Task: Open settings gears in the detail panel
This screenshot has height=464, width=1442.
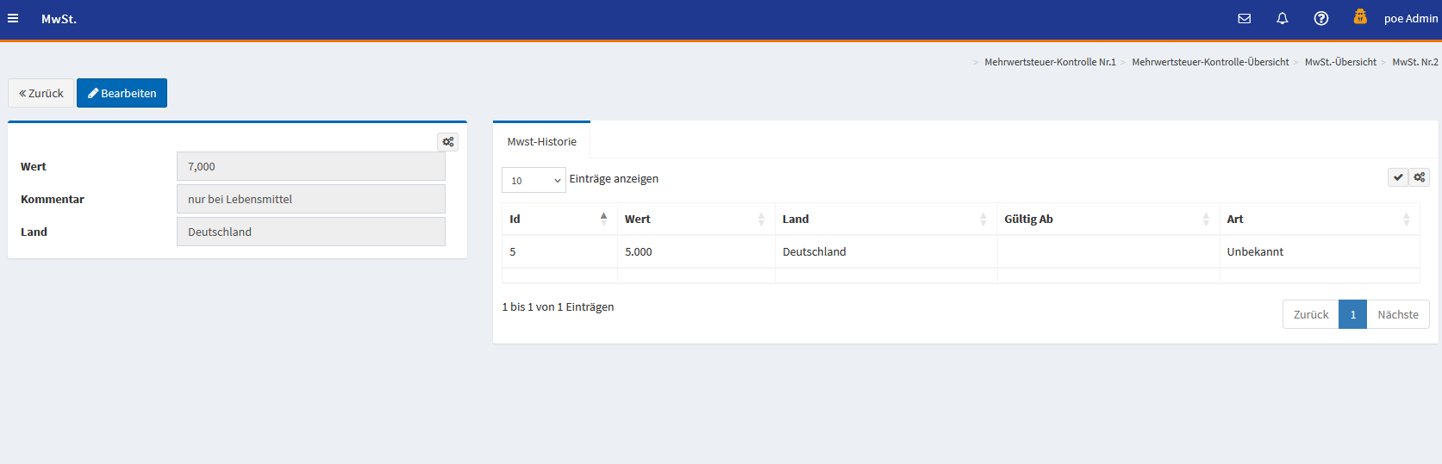Action: click(448, 142)
